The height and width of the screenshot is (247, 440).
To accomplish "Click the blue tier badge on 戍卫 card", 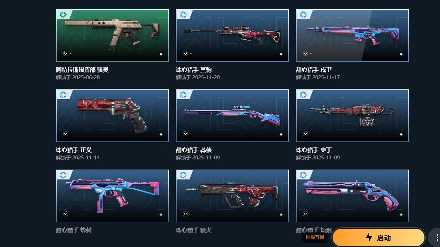I will coord(303,14).
